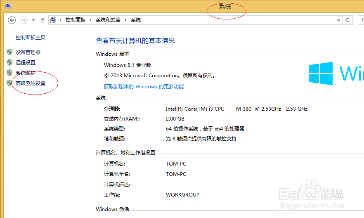Screen dimensions: 364x218
Task: Open 高级系统设置
Action: [31, 83]
